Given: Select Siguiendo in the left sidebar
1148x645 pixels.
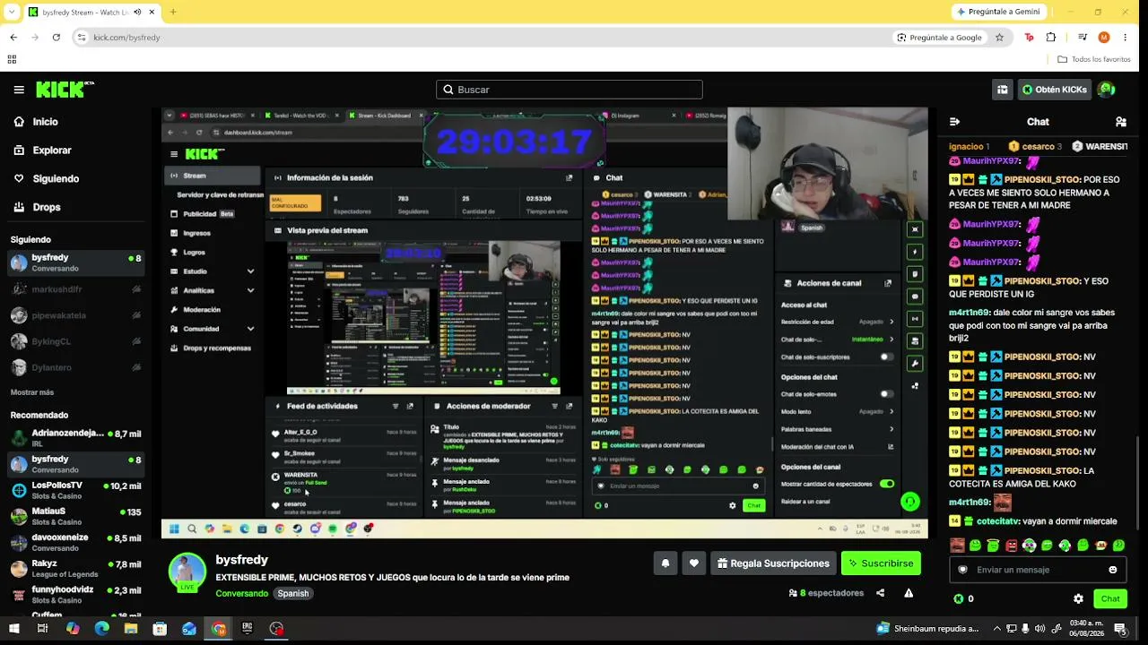Looking at the screenshot, I should click(x=56, y=179).
